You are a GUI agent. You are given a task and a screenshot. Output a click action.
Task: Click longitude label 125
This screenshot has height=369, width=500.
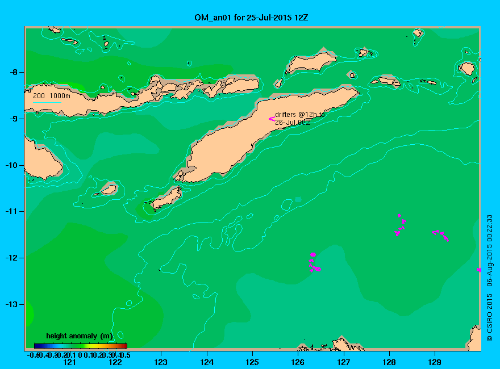click(x=252, y=362)
